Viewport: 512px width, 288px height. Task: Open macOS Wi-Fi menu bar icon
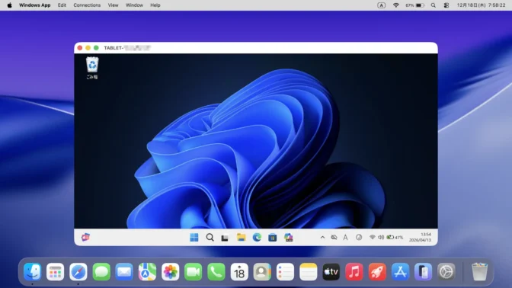point(395,5)
